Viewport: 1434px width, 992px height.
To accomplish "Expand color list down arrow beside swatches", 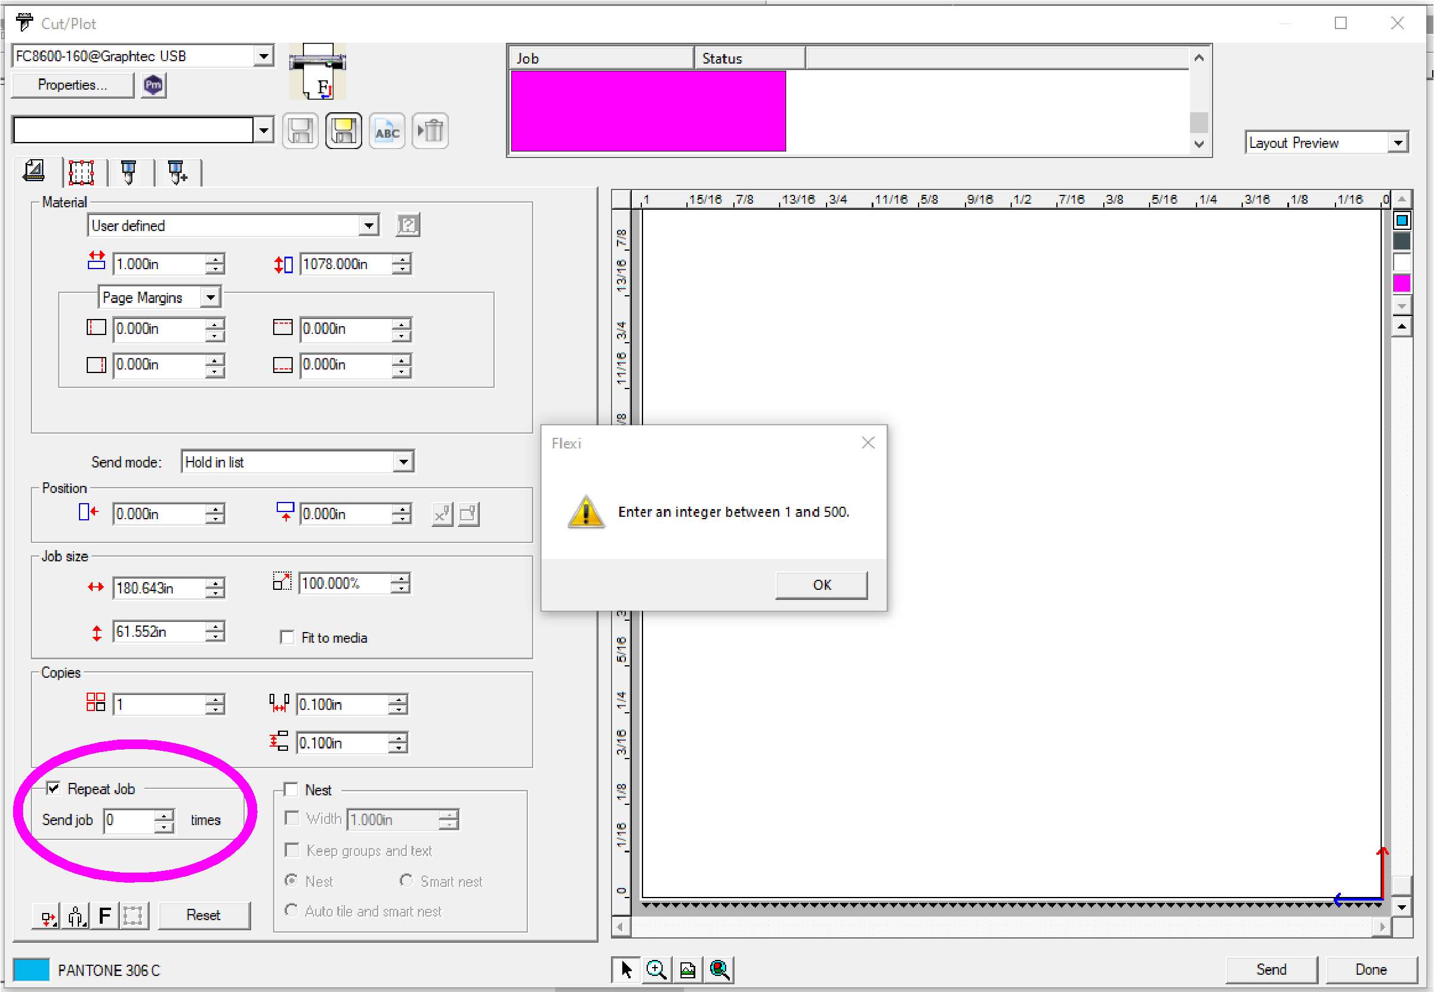I will point(1402,306).
